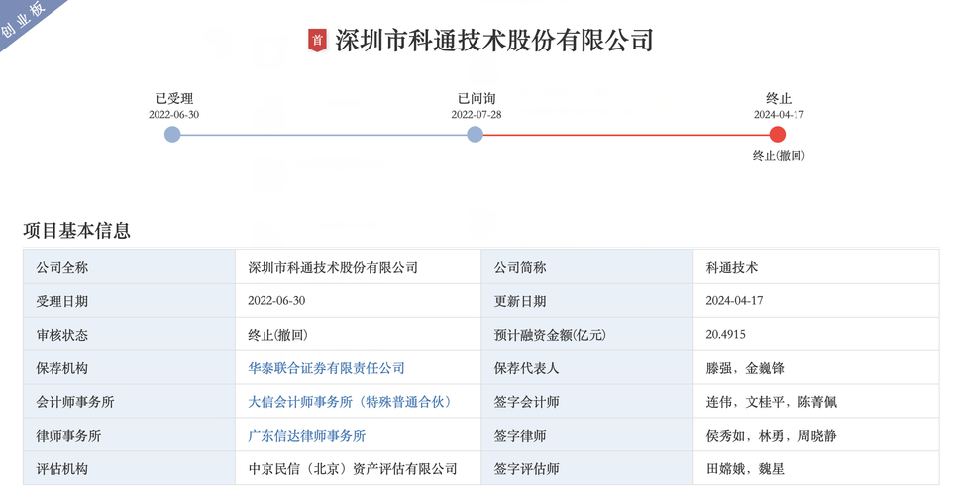Click the 公司全称 label cell
Screen dimensions: 955x495
click(x=129, y=267)
